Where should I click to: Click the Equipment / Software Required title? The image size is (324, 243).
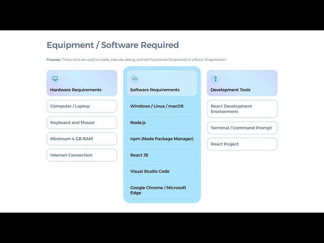coord(112,45)
